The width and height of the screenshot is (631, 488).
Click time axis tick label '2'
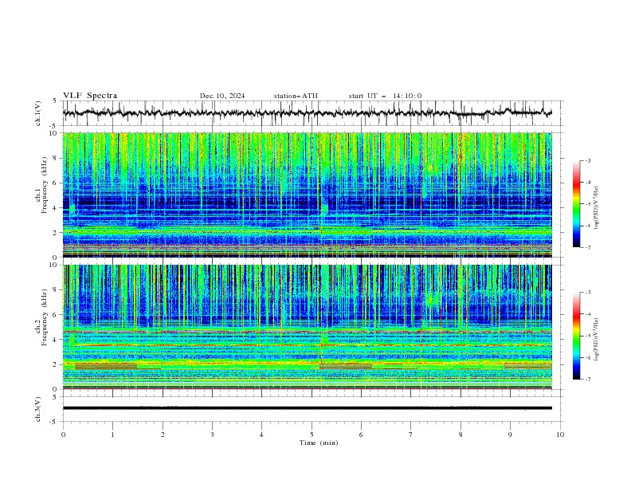163,435
